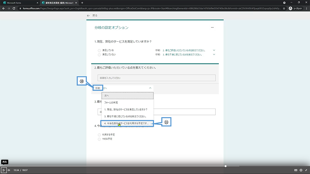Click the form's 戻る back arrow
The height and width of the screenshot is (174, 310).
[88, 15]
